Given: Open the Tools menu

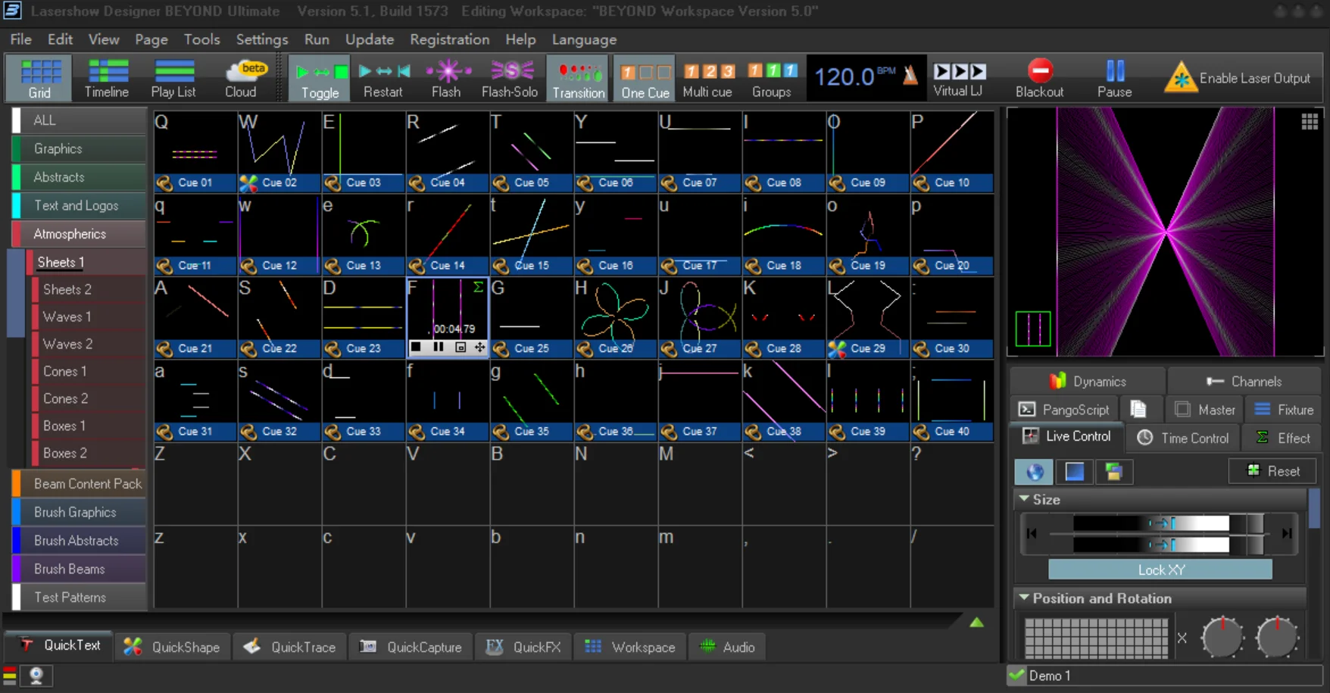Looking at the screenshot, I should [201, 39].
